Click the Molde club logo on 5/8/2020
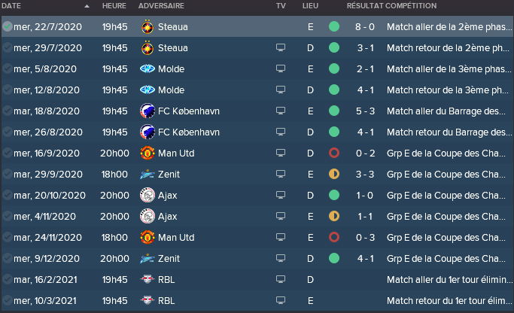Viewport: 514px width, 313px height. click(148, 68)
